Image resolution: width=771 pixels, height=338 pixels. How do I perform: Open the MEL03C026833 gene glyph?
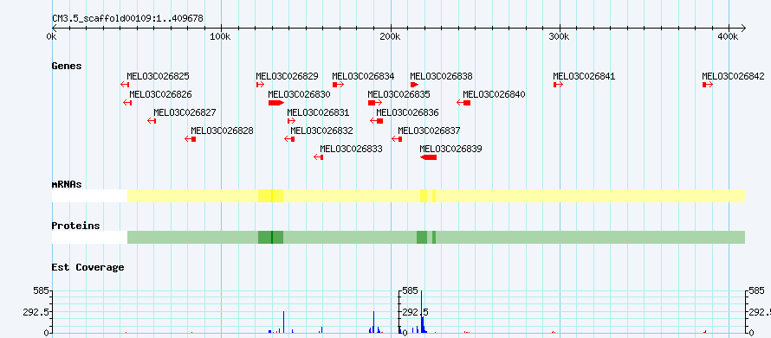click(319, 157)
